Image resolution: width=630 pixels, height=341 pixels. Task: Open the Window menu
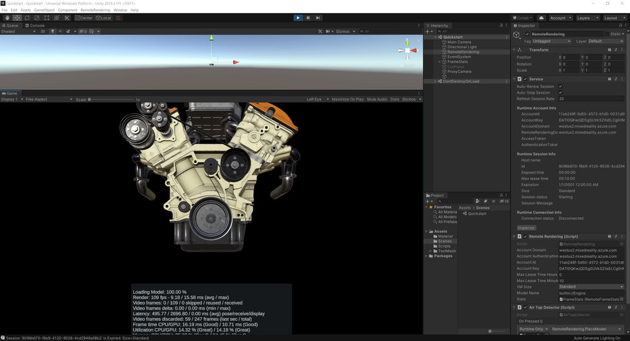click(120, 10)
